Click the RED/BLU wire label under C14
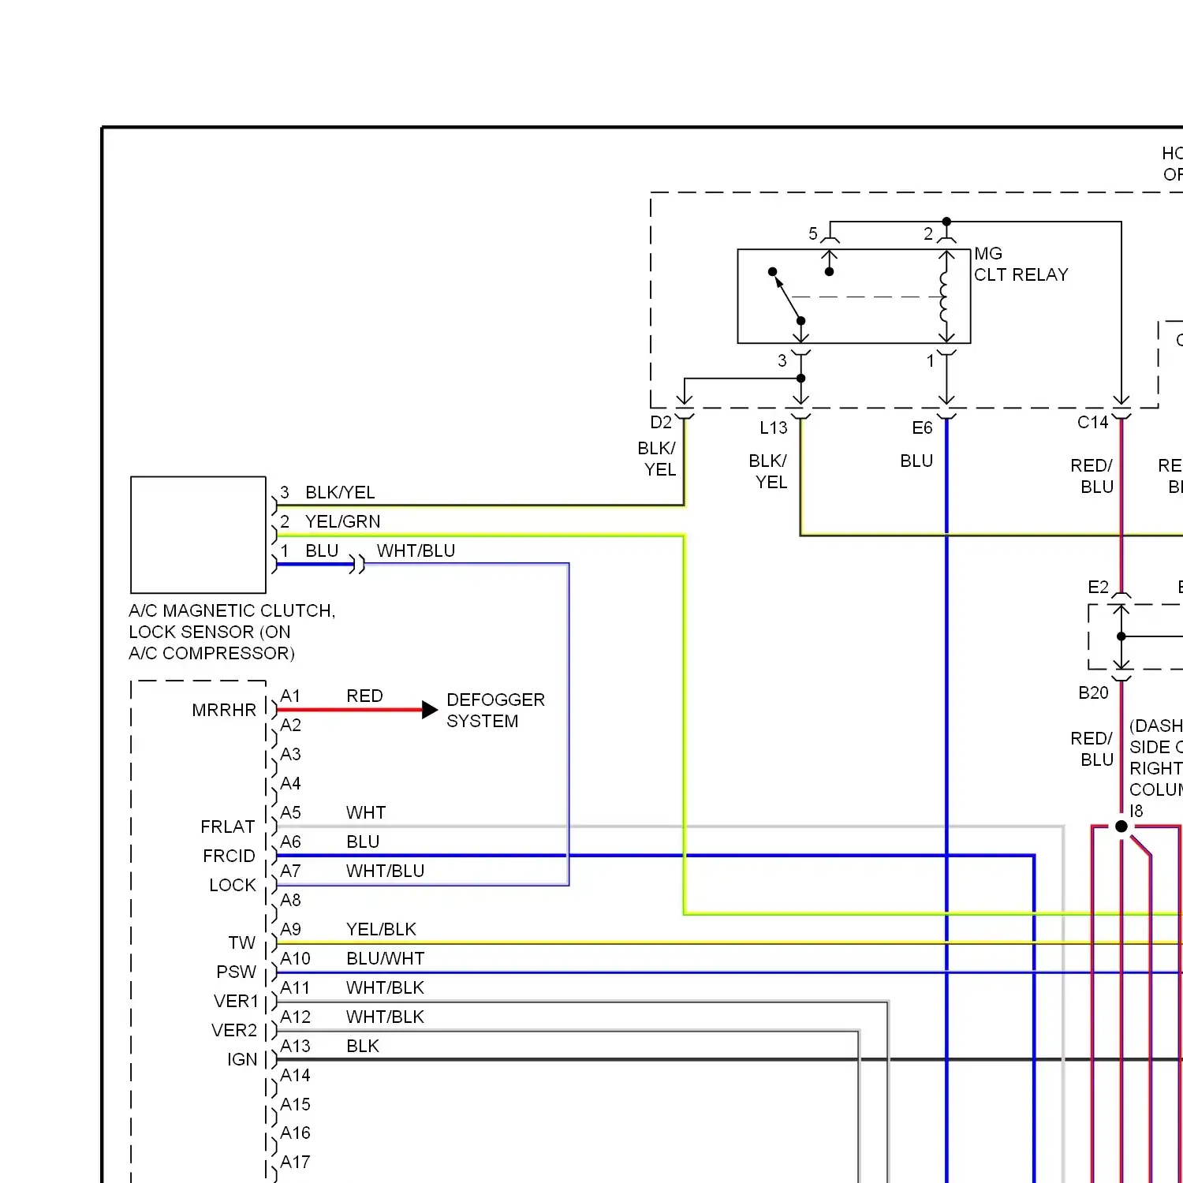 1092,476
